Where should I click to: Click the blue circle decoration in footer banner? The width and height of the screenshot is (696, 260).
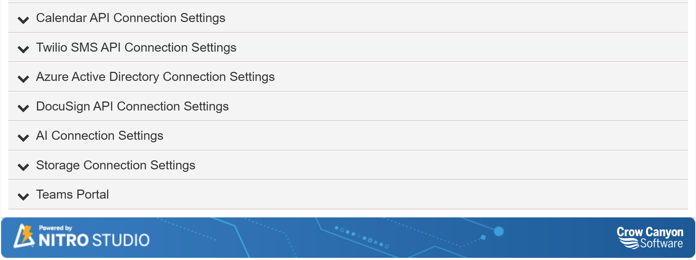[x=499, y=231]
